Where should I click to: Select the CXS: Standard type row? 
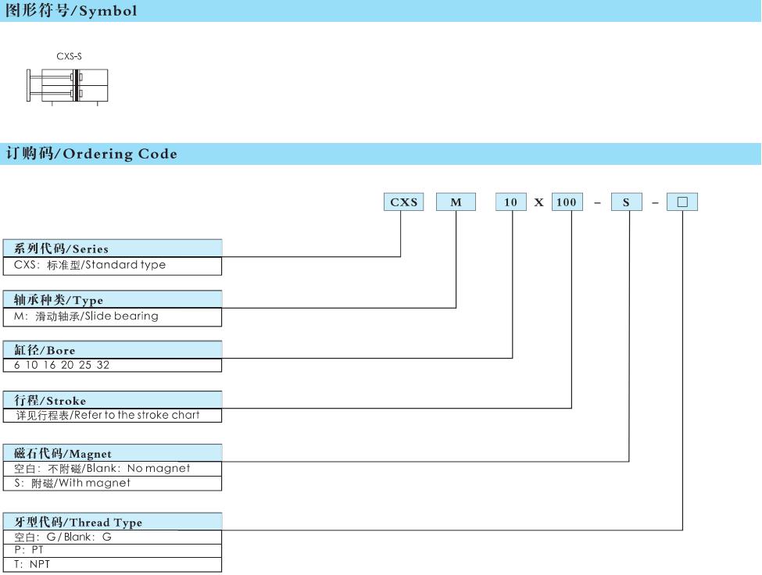click(x=113, y=265)
